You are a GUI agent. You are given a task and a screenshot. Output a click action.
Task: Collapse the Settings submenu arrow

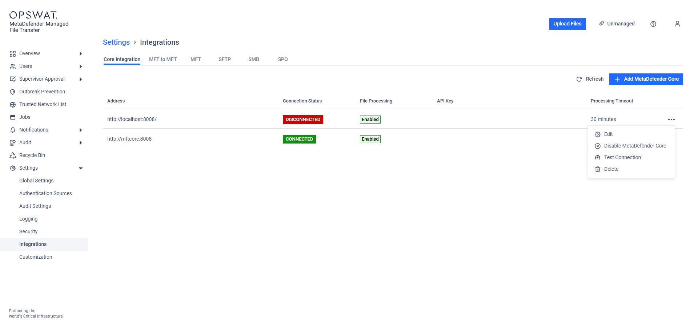(x=81, y=168)
